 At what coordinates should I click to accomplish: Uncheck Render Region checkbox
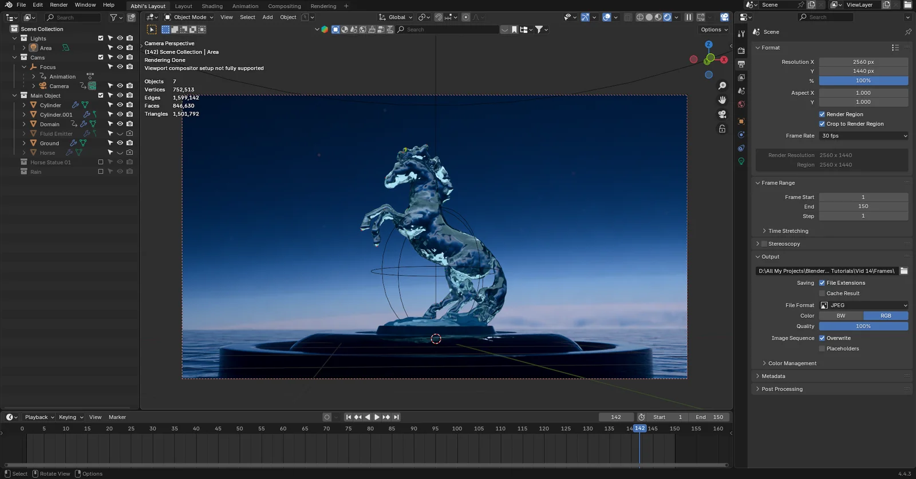[x=822, y=114]
